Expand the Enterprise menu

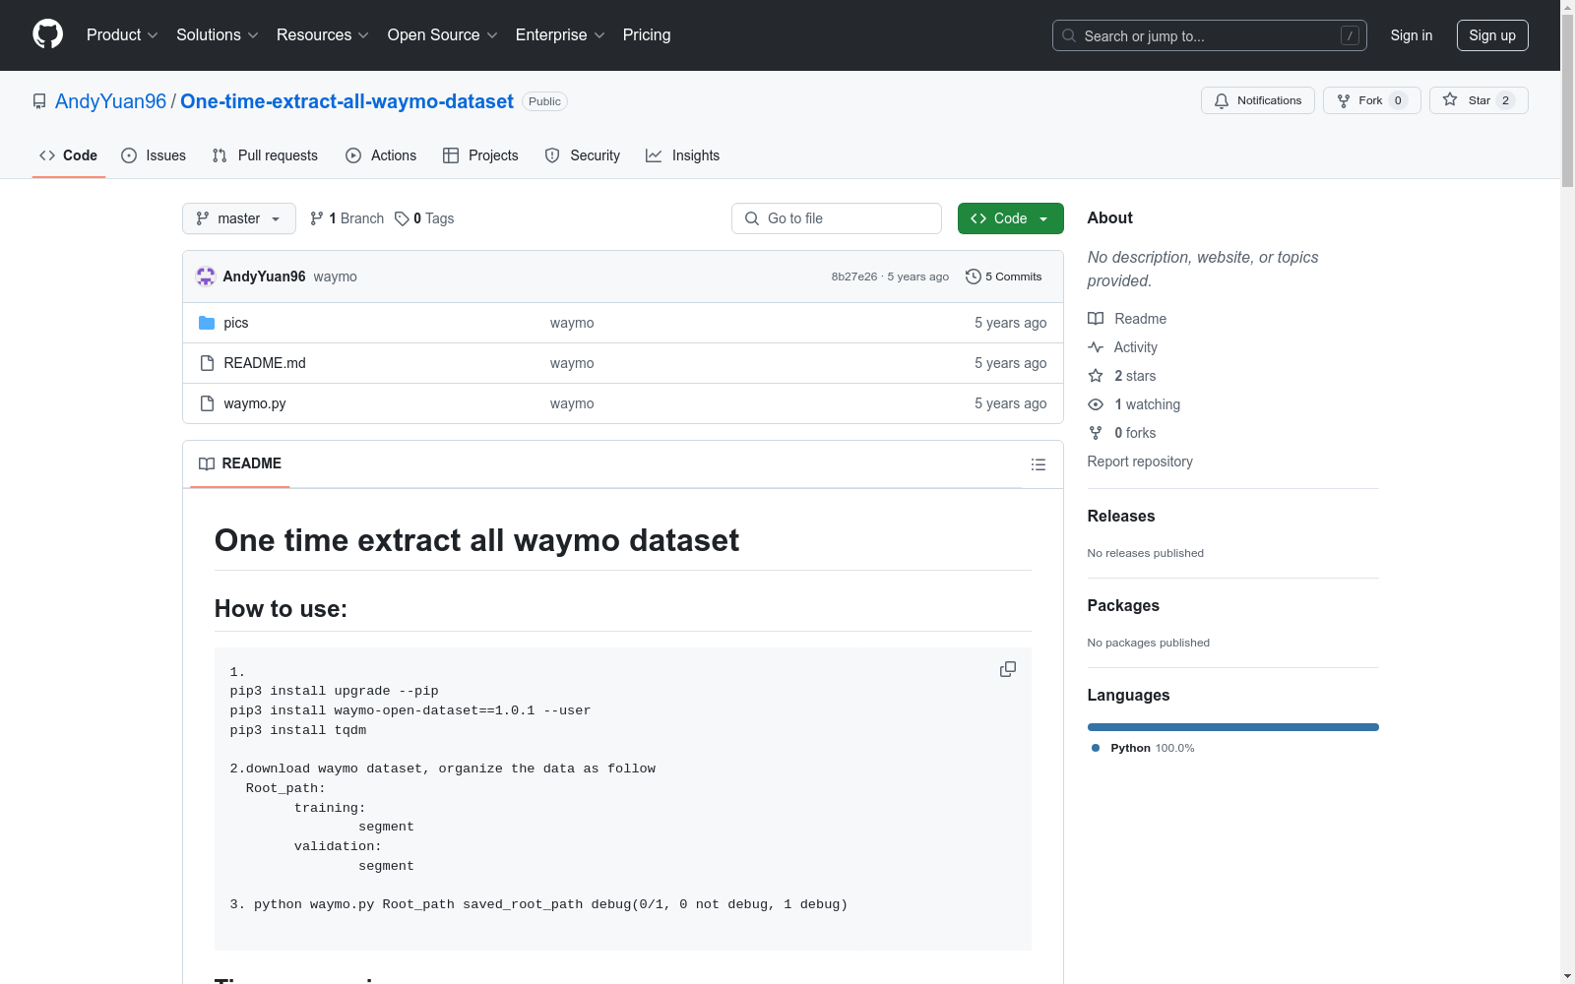point(559,34)
